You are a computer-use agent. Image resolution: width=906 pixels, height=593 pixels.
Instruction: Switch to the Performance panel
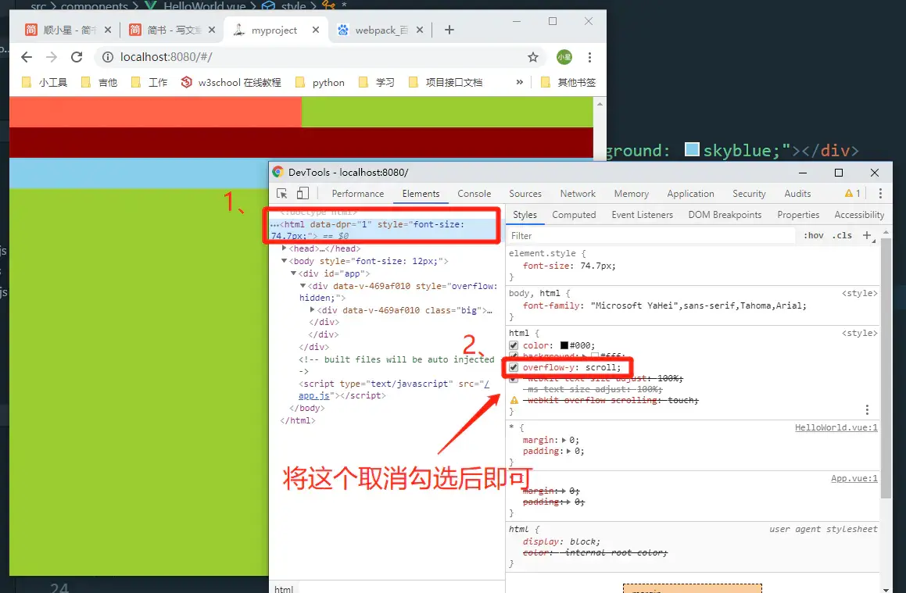click(x=358, y=194)
